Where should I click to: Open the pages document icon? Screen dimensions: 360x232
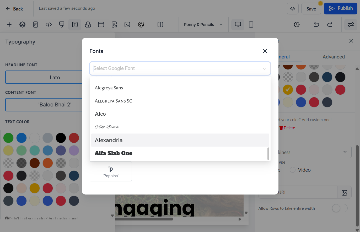pos(35,25)
